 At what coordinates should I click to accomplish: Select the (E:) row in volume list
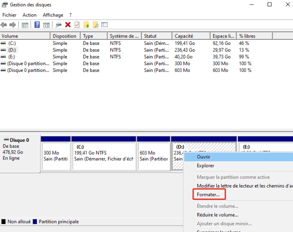(11, 57)
